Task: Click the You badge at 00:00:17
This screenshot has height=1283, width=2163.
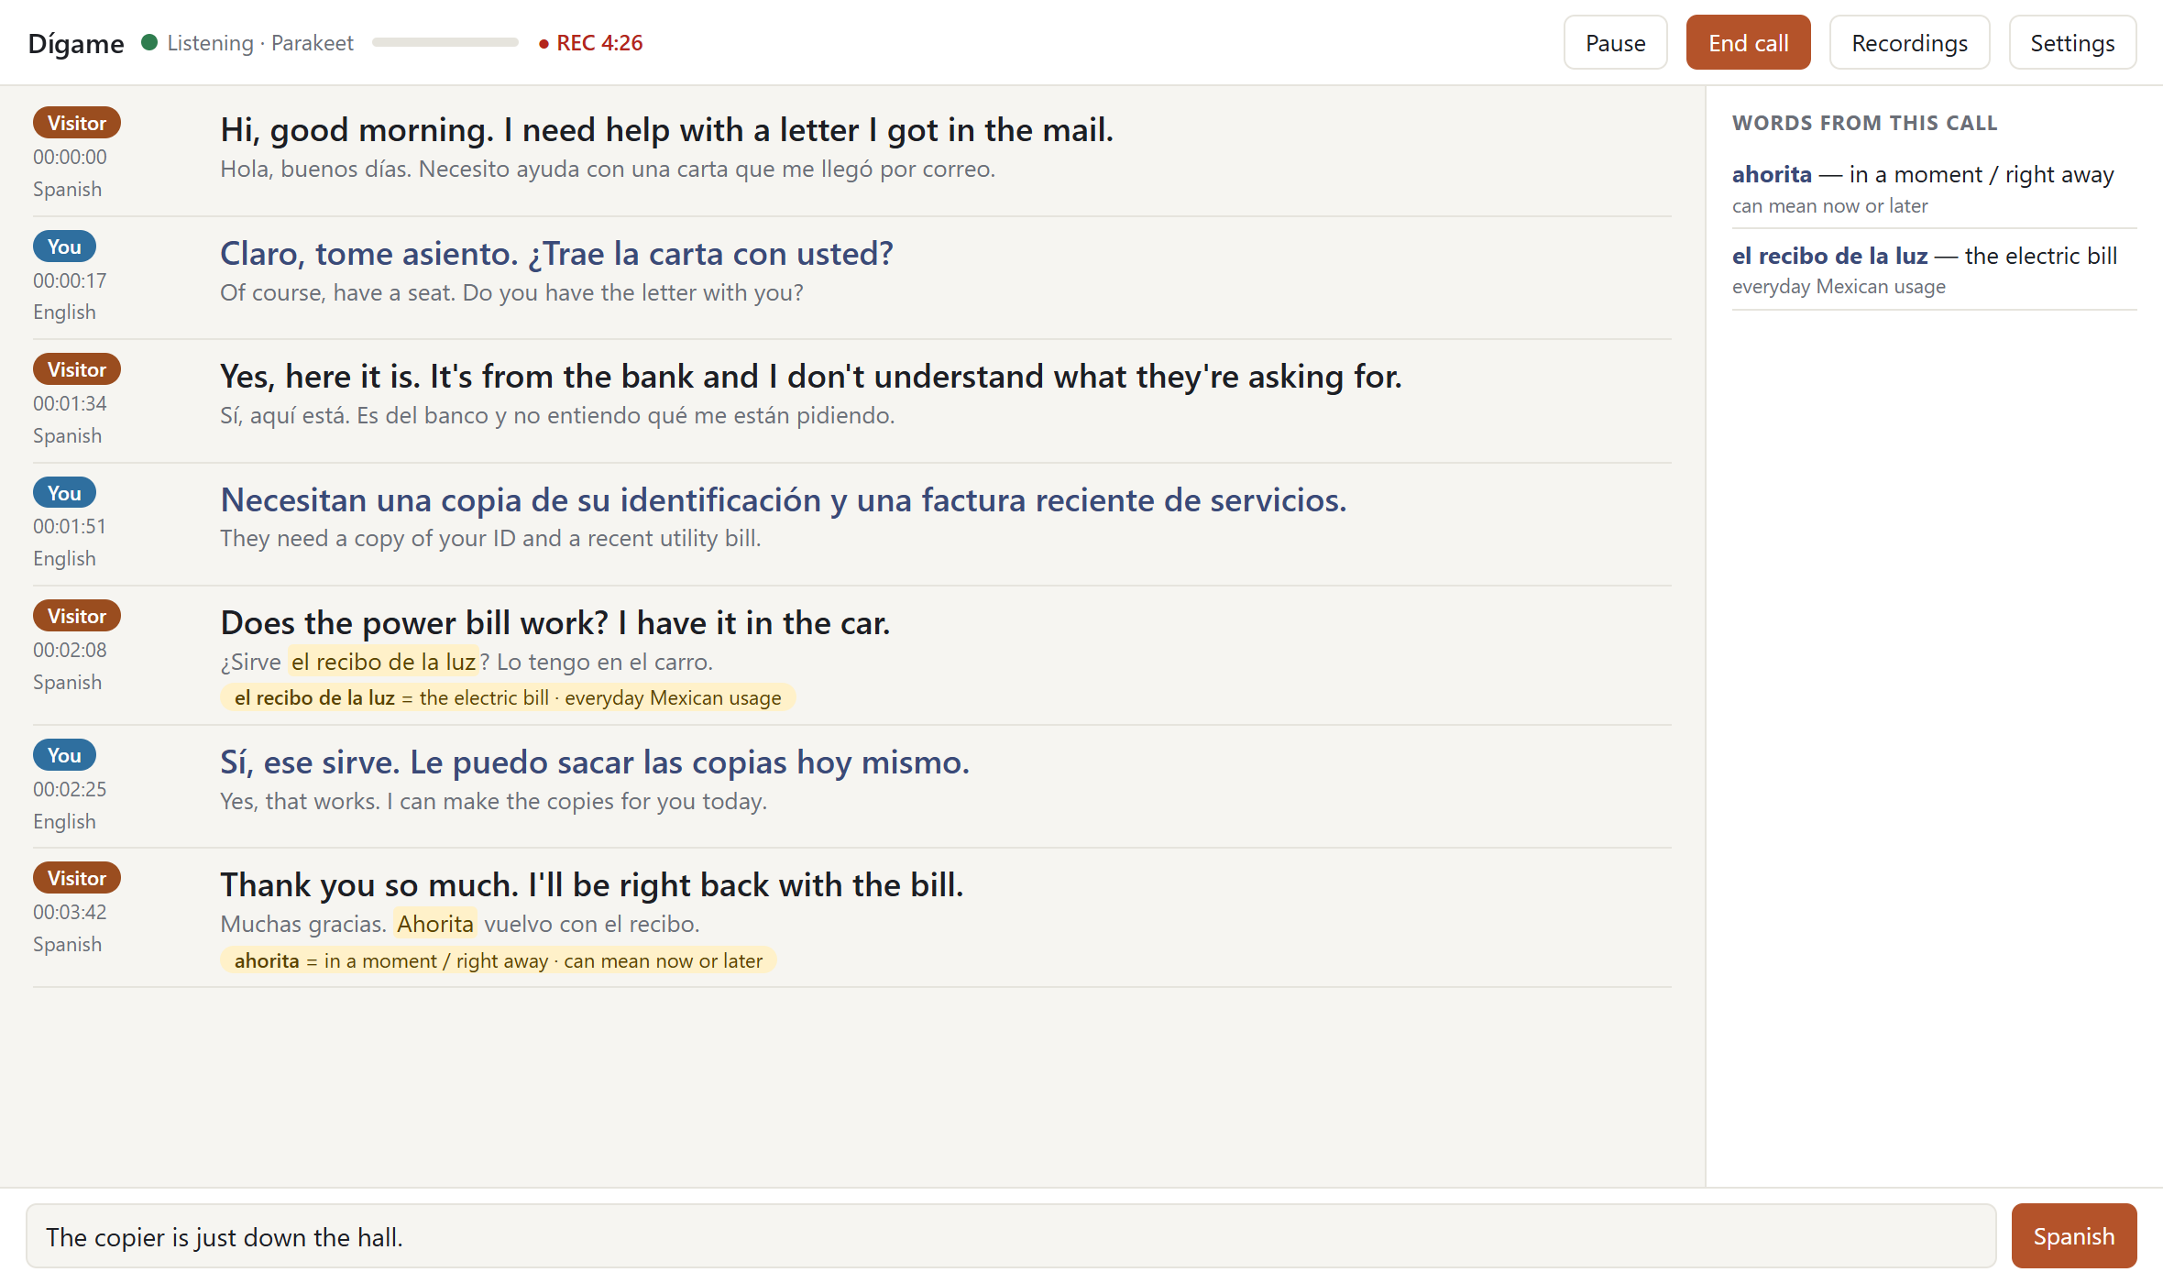Action: pyautogui.click(x=64, y=247)
